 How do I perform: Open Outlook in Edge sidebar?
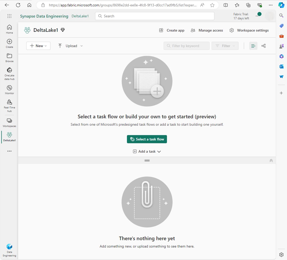pos(281,66)
